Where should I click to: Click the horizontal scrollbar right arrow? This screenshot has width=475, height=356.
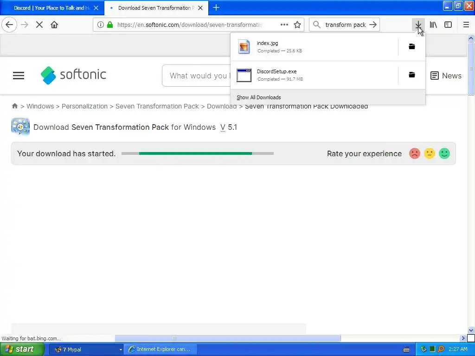(x=463, y=338)
